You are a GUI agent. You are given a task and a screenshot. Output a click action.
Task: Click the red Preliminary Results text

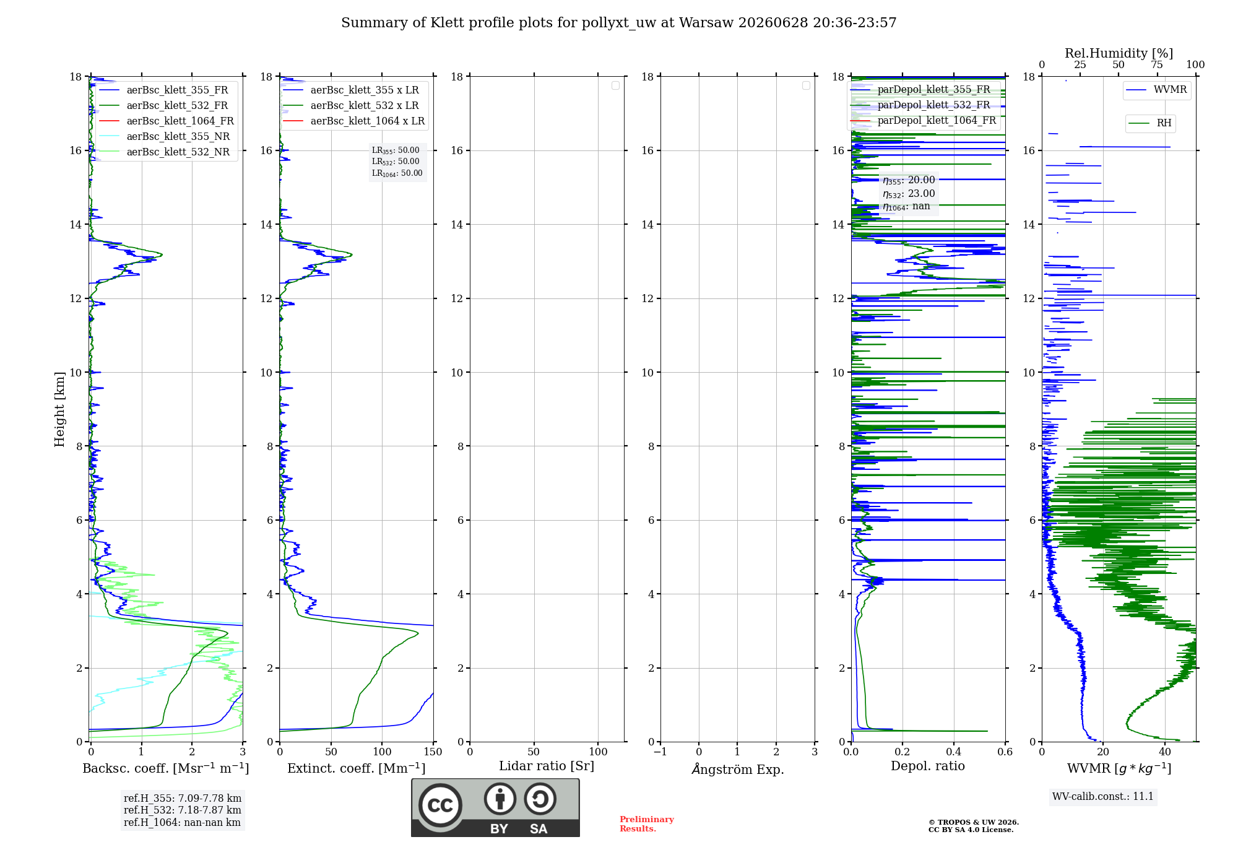click(x=646, y=824)
